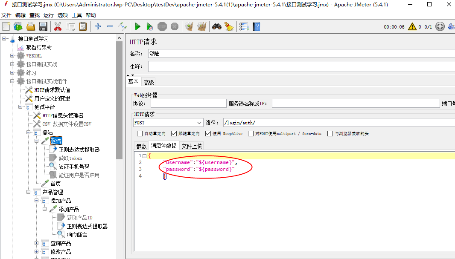This screenshot has width=455, height=259.
Task: Open 帮助 menu
Action: 91,15
